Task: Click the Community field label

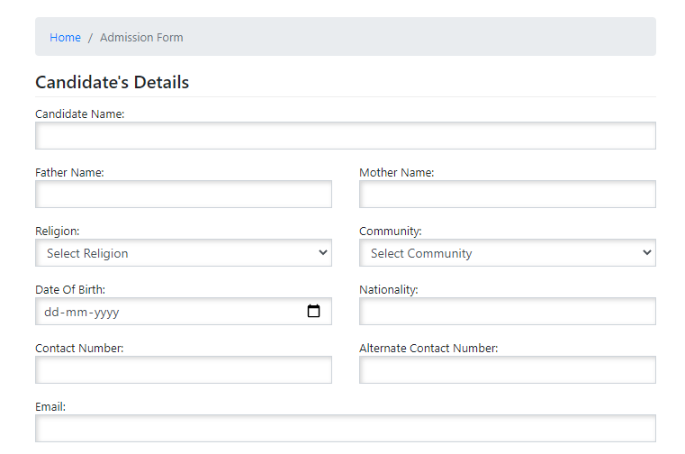Action: click(x=390, y=232)
